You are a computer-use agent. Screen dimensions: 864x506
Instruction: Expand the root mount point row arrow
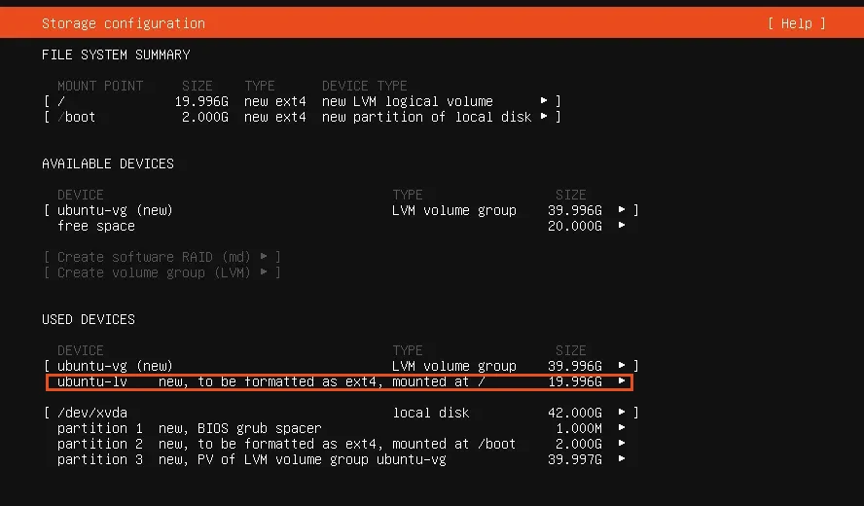[x=545, y=101]
